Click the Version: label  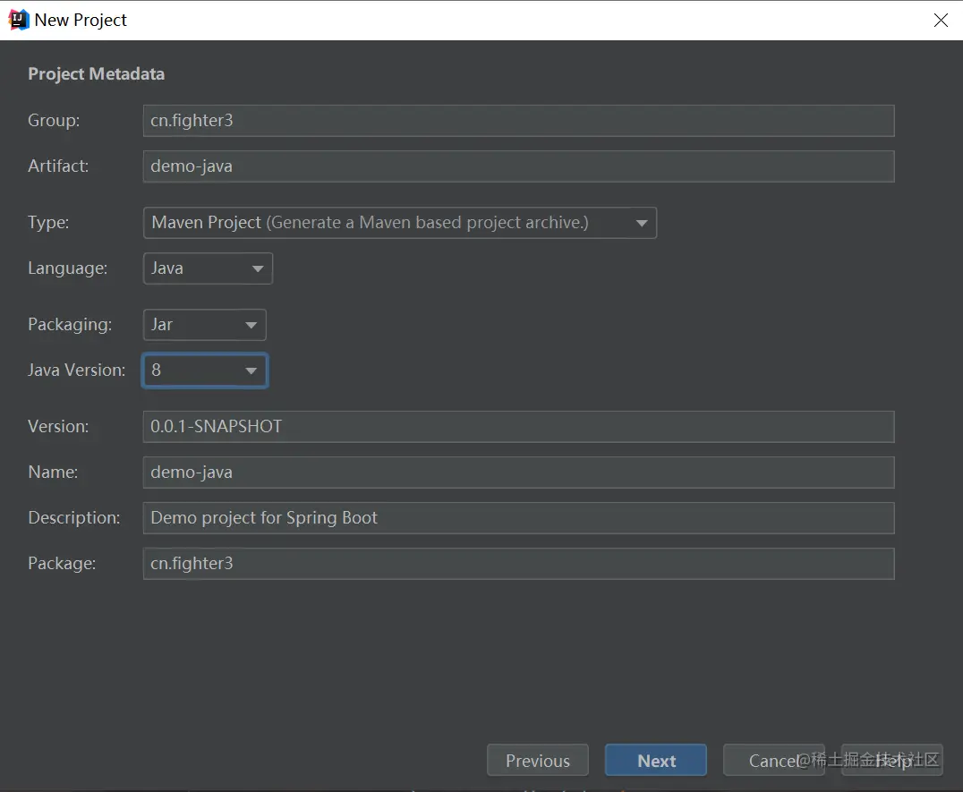point(58,427)
